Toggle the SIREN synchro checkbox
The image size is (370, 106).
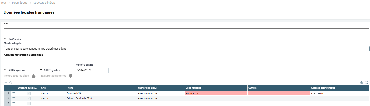(6, 70)
